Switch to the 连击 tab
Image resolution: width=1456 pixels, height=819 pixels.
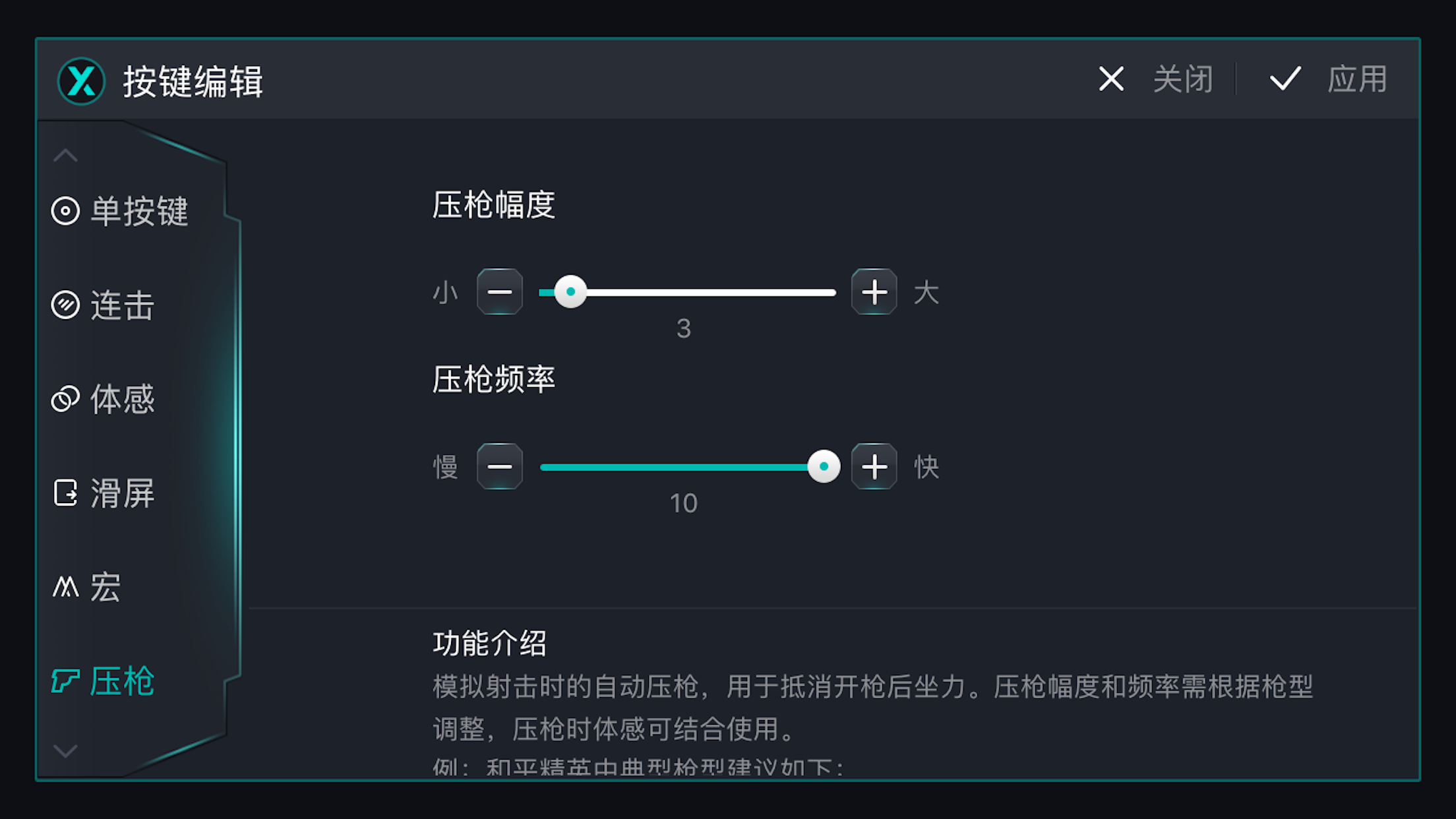point(122,305)
